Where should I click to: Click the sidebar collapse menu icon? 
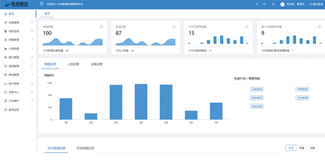tap(42, 4)
